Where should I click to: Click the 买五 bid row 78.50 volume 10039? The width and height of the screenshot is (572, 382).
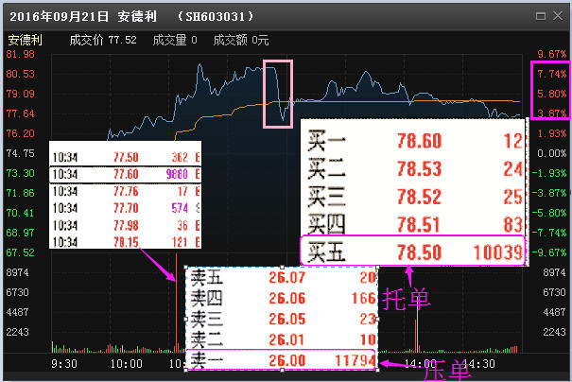point(412,251)
